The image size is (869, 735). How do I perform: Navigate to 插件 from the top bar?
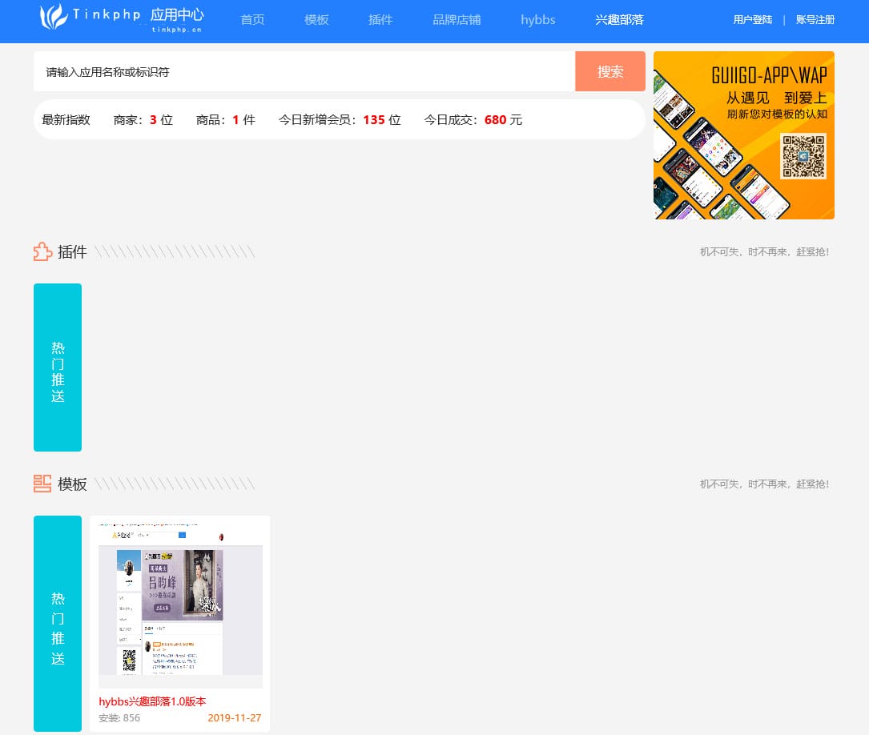(x=380, y=20)
